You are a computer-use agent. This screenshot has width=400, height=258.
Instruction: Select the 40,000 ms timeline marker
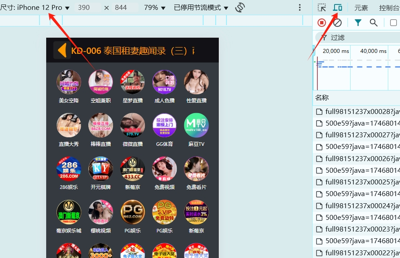[x=373, y=51]
